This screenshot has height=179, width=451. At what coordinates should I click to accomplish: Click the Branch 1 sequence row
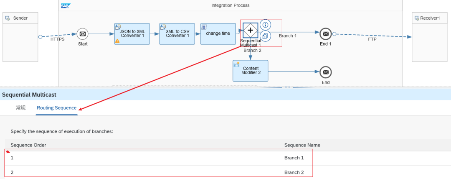159,158
